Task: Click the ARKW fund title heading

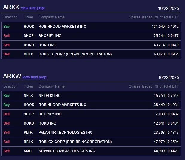Action: 12,77
